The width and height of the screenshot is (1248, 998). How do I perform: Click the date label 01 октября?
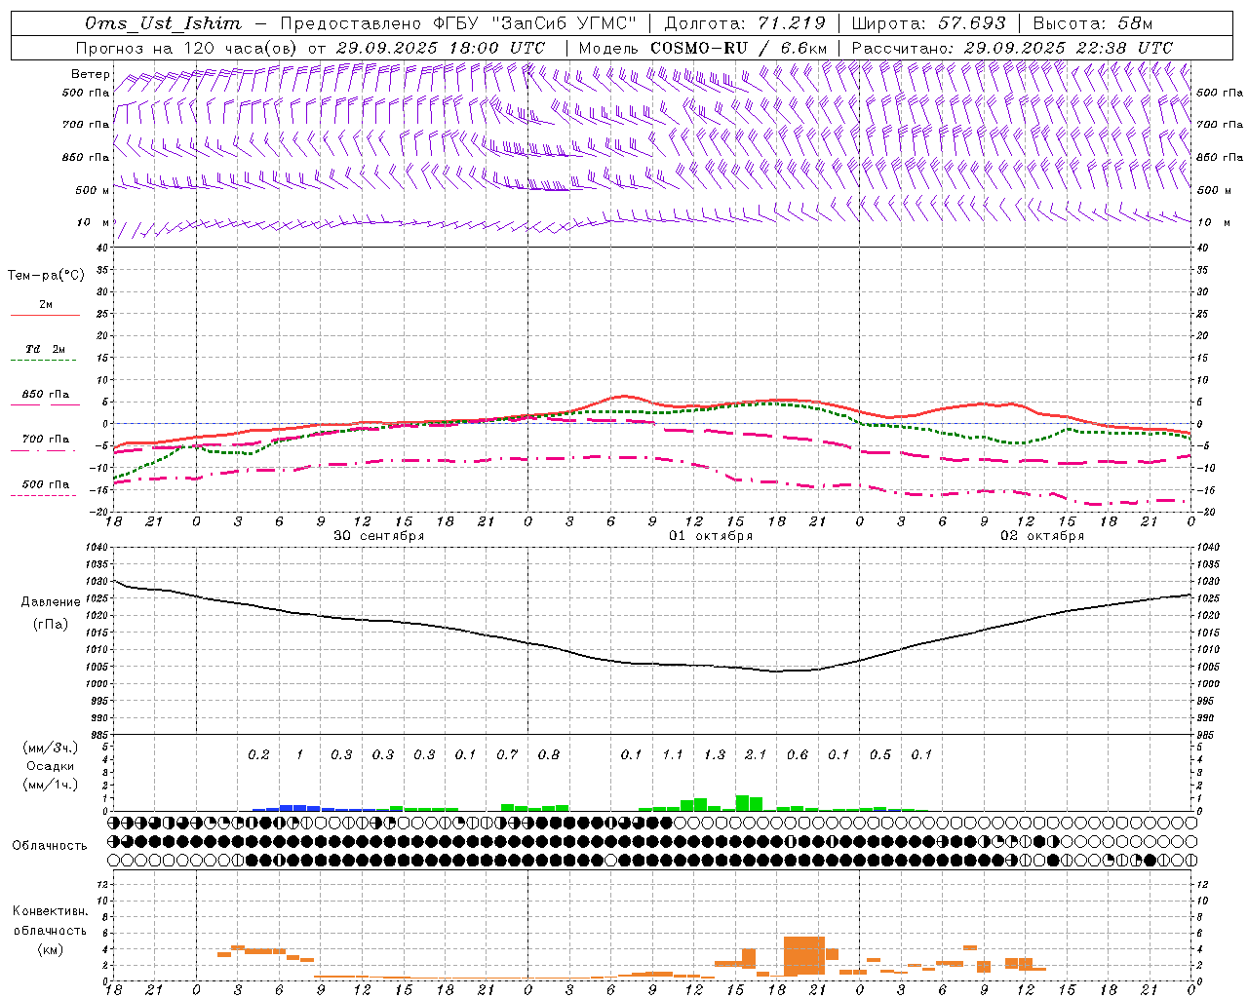click(x=711, y=536)
